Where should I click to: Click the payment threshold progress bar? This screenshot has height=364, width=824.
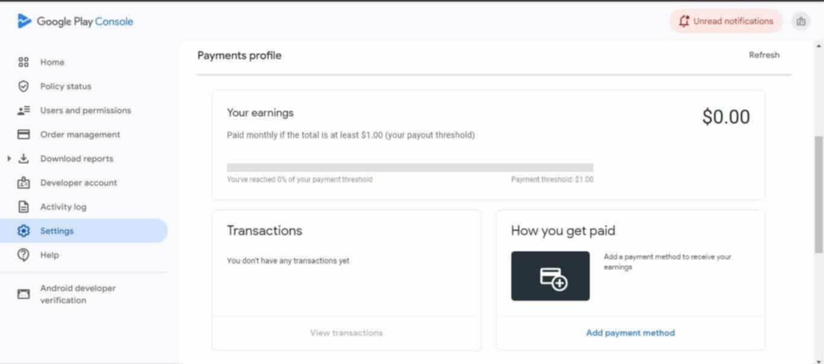410,168
